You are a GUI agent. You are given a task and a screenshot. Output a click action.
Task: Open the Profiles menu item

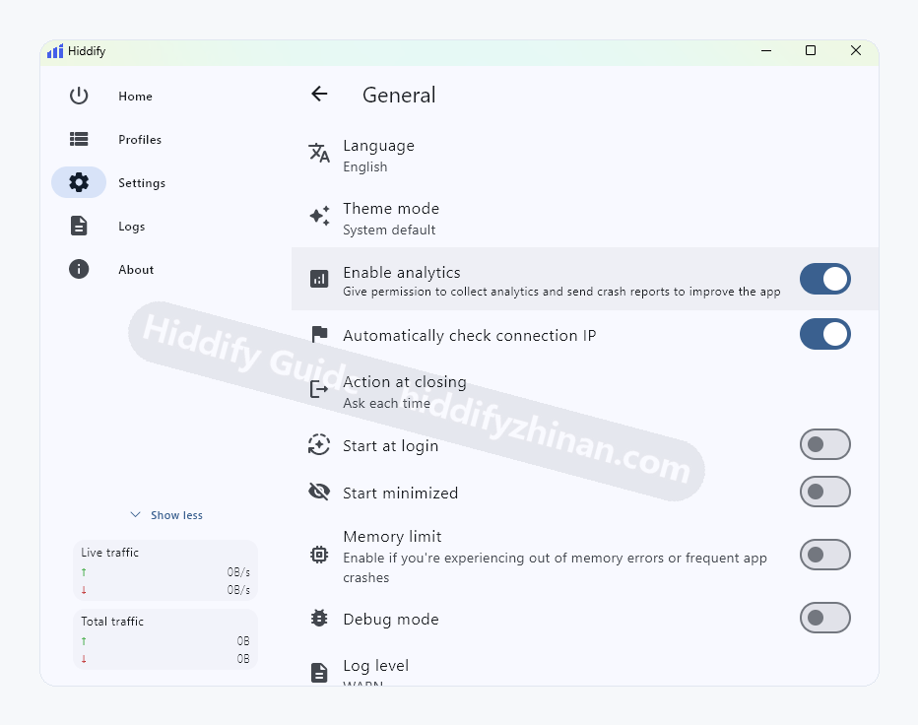point(140,139)
